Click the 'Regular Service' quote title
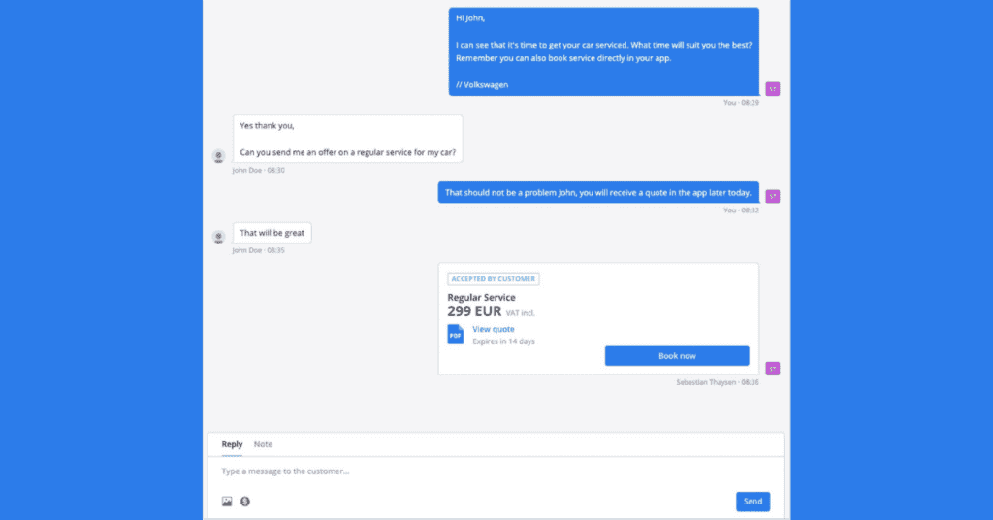 tap(481, 297)
